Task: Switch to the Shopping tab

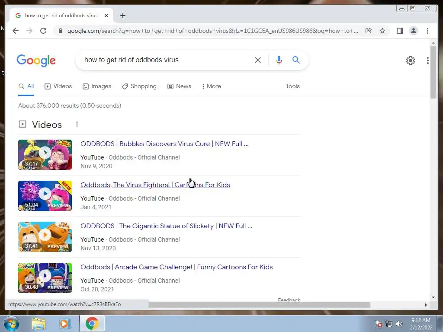Action: tap(139, 86)
